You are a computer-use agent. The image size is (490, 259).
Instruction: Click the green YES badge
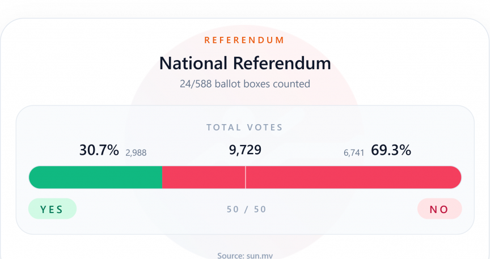(x=52, y=209)
